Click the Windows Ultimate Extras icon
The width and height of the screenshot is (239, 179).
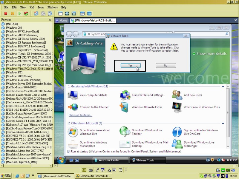[124, 107]
